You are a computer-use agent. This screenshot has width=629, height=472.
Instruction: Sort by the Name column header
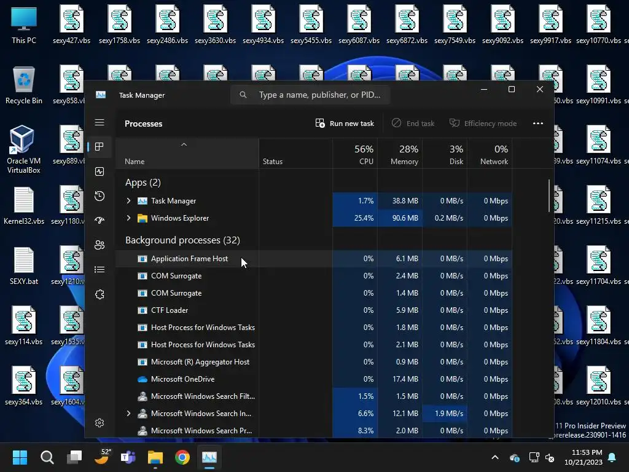pos(187,154)
